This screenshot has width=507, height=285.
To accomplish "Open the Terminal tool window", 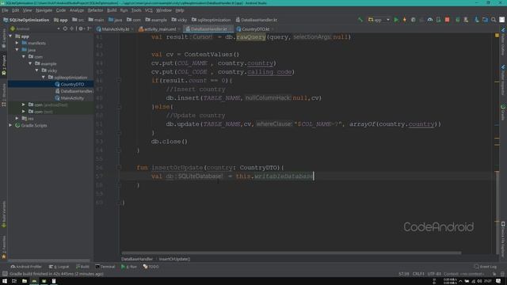I will (105, 267).
